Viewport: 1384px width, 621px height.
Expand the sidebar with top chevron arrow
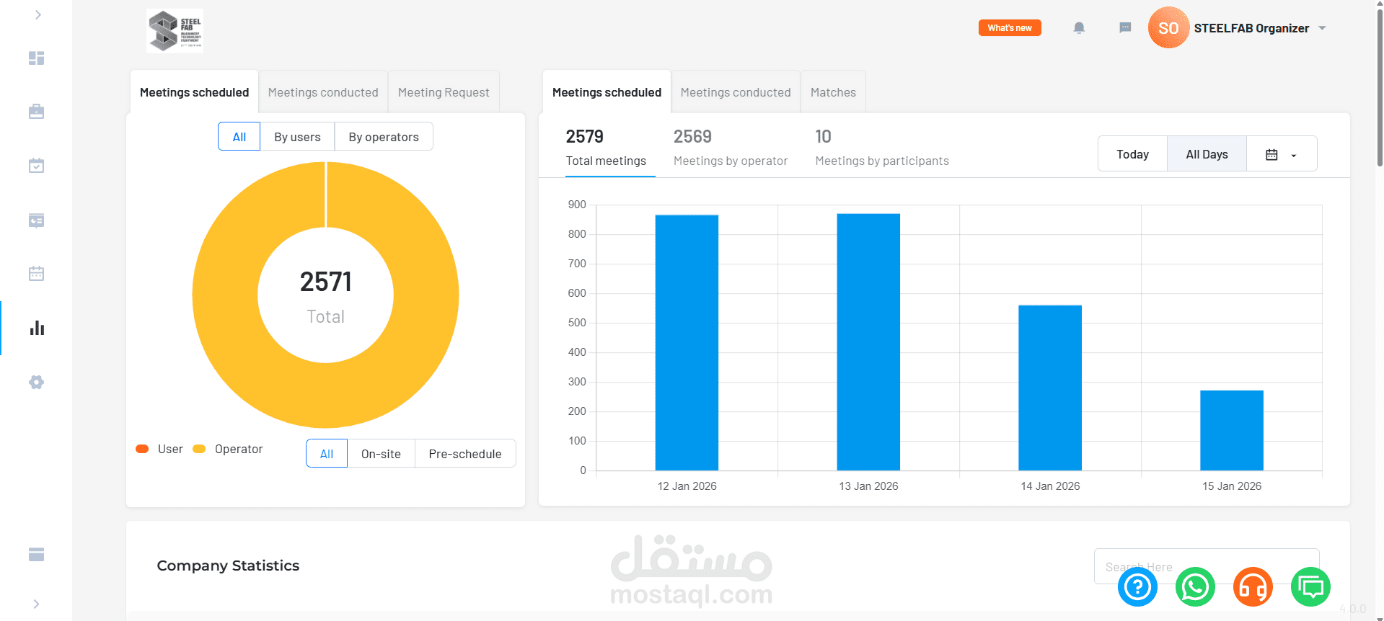[38, 15]
